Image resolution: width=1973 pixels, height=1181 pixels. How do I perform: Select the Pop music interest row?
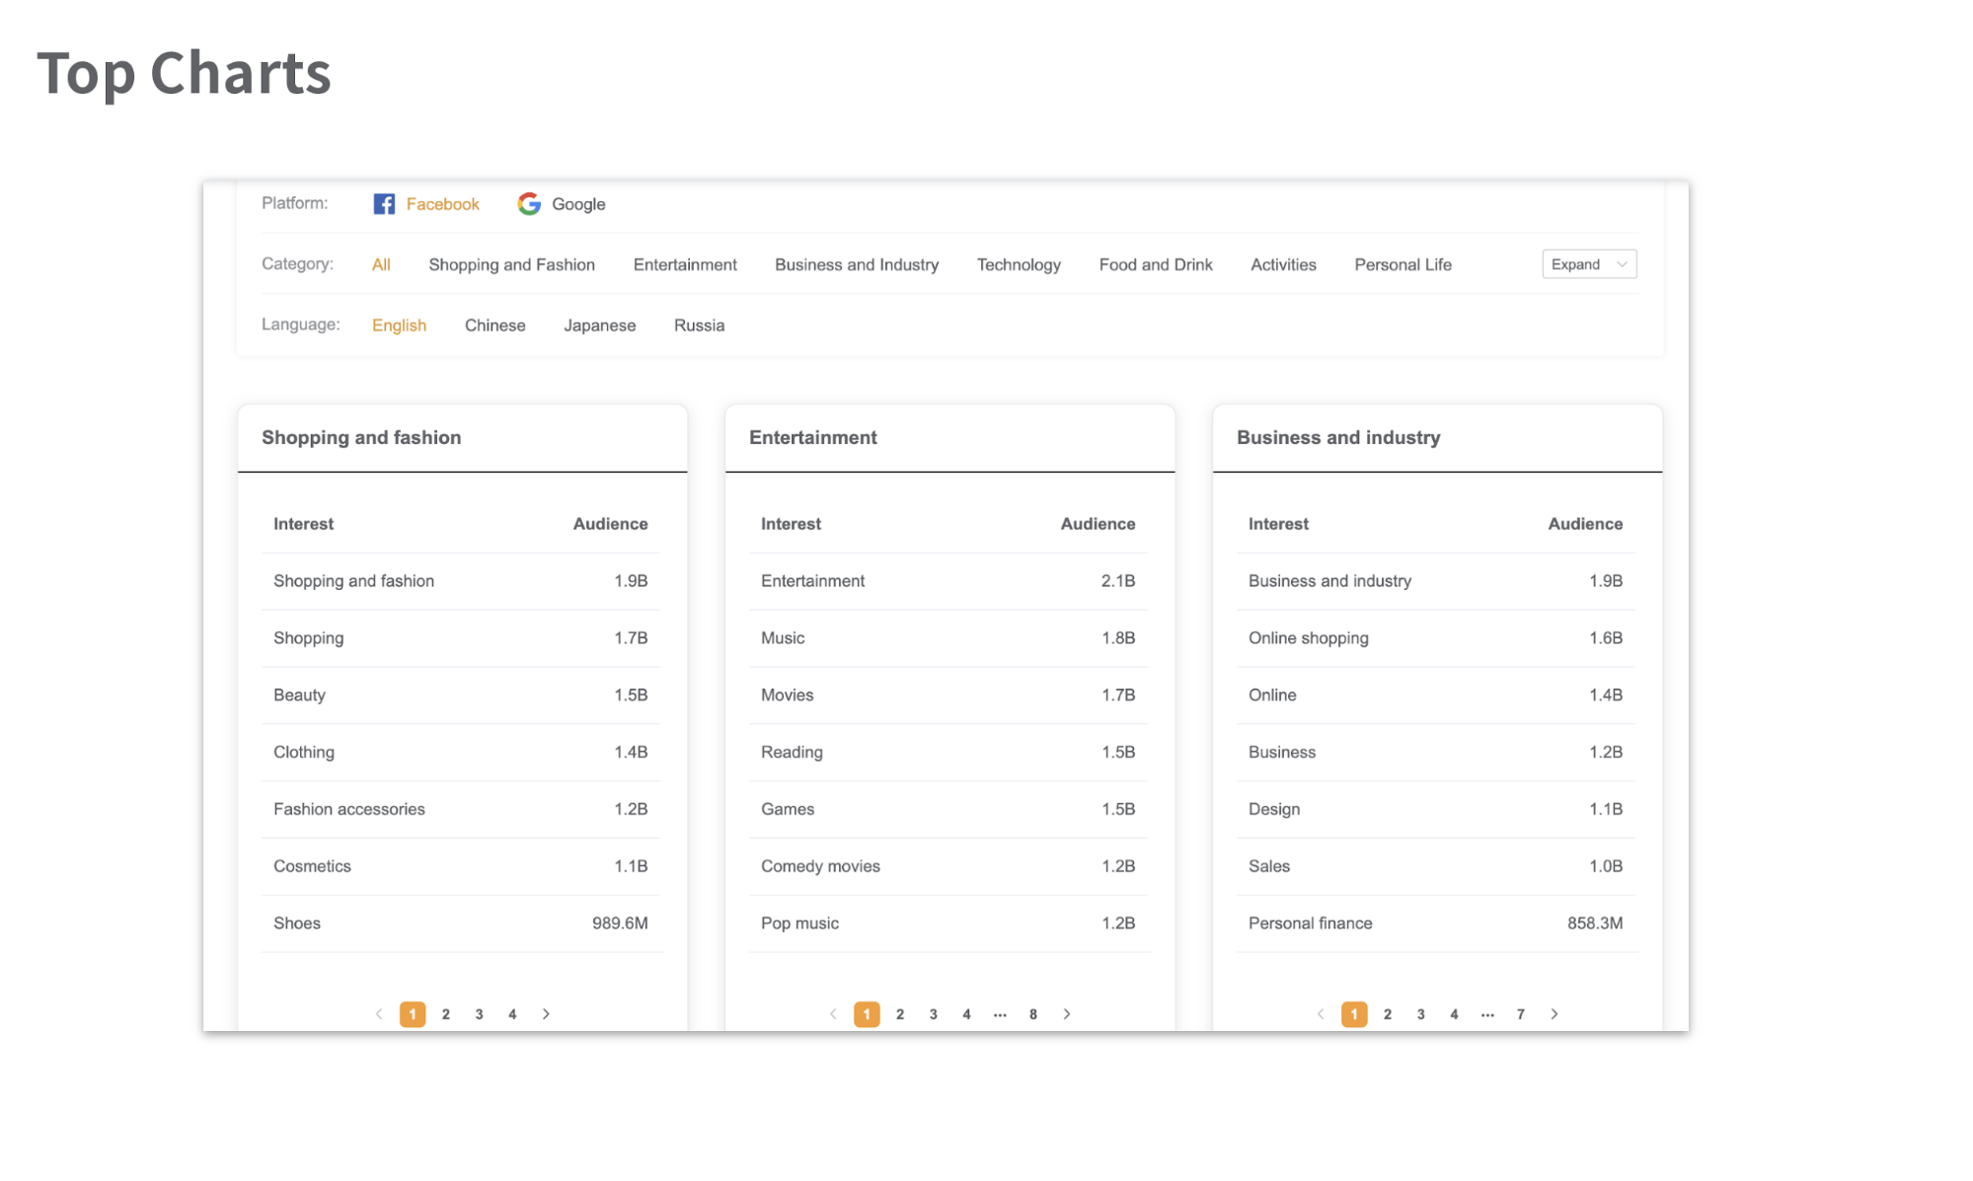tap(948, 923)
